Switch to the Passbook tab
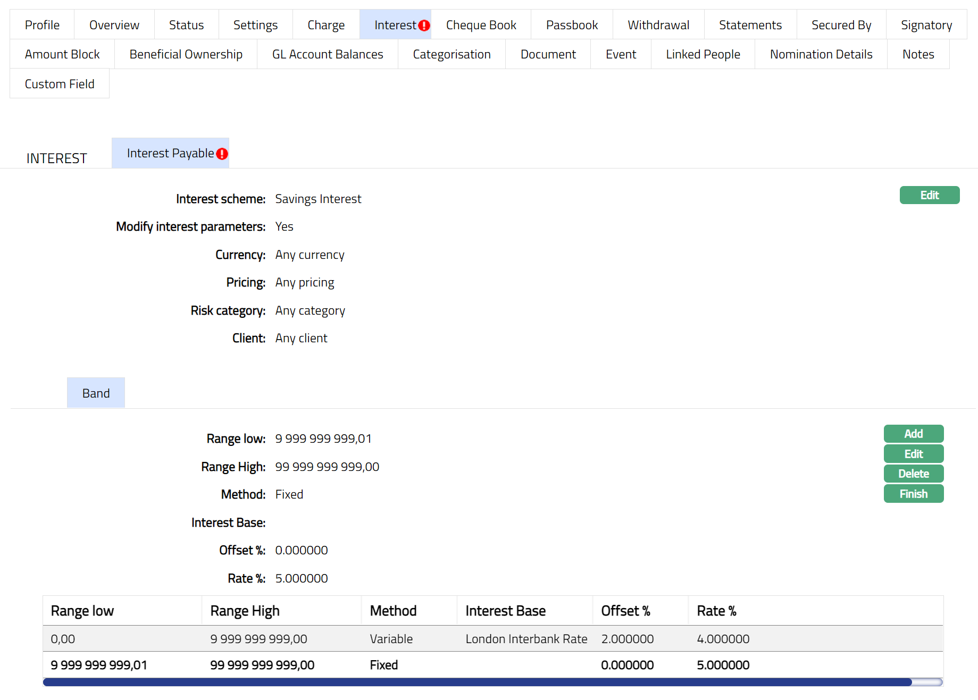Image resolution: width=978 pixels, height=700 pixels. (x=572, y=25)
